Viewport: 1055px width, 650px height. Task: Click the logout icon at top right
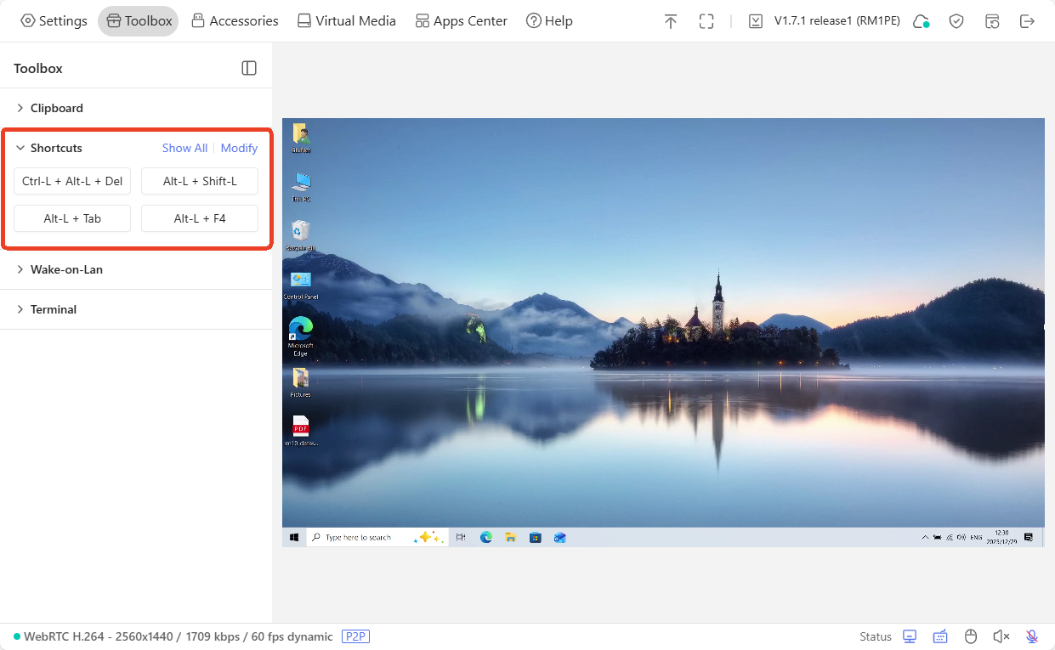tap(1028, 20)
